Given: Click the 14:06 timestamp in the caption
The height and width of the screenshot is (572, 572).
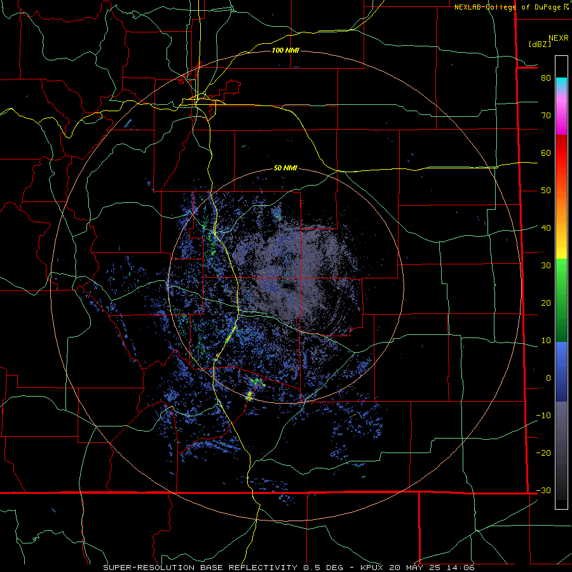Looking at the screenshot, I should 461,568.
